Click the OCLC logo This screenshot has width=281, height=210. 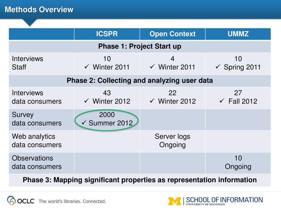coord(20,200)
